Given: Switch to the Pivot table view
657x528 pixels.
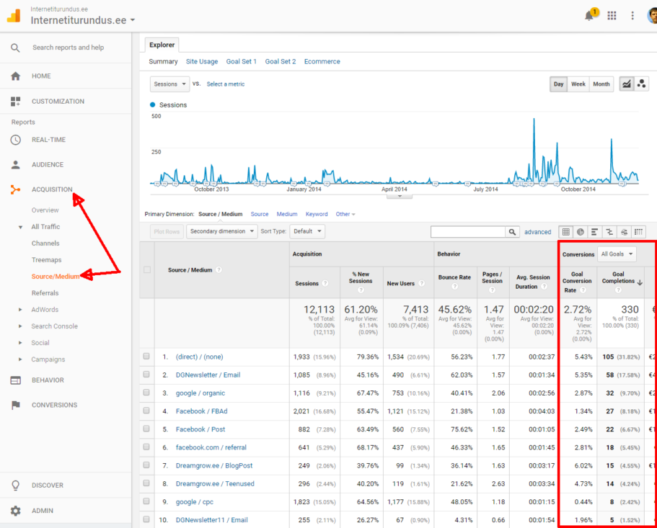Looking at the screenshot, I should point(638,231).
